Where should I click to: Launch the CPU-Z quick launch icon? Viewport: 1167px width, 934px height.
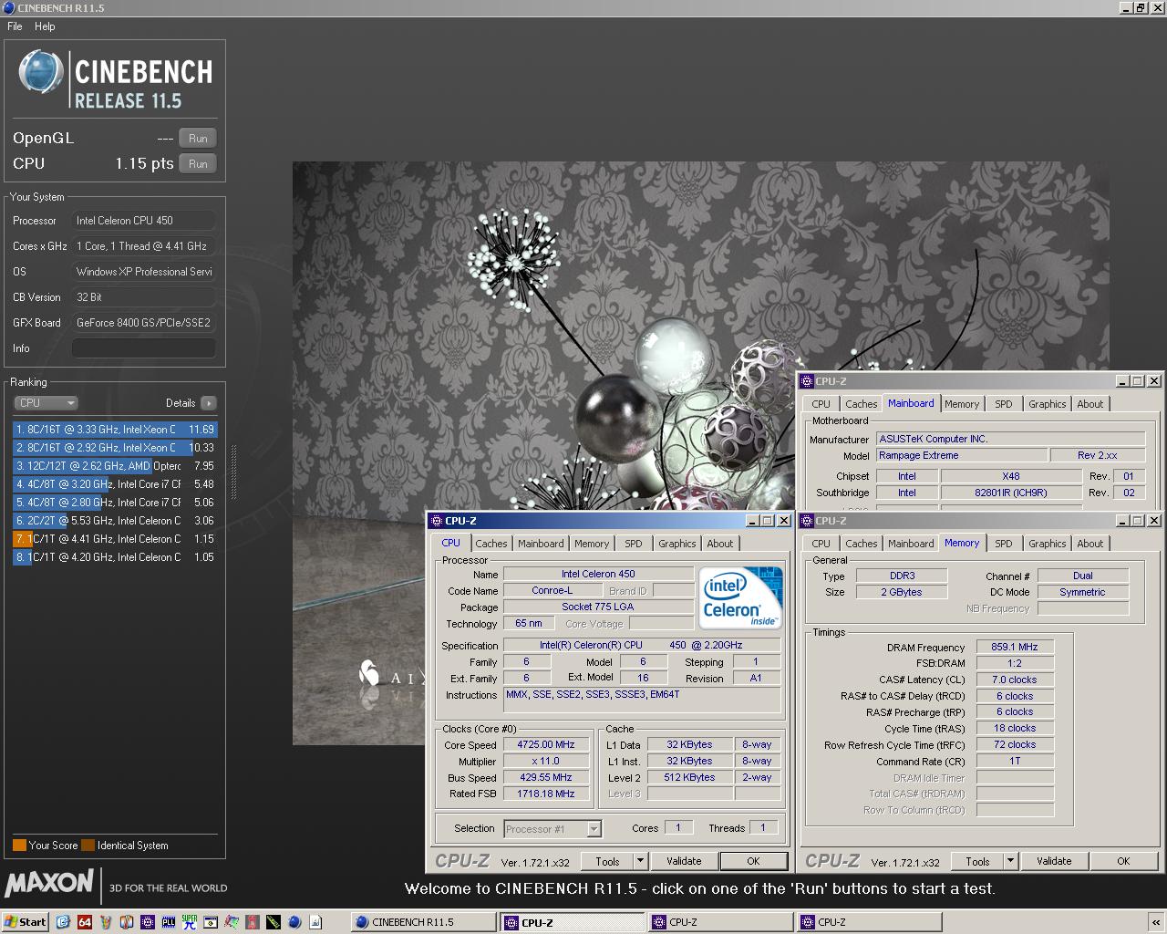148,922
